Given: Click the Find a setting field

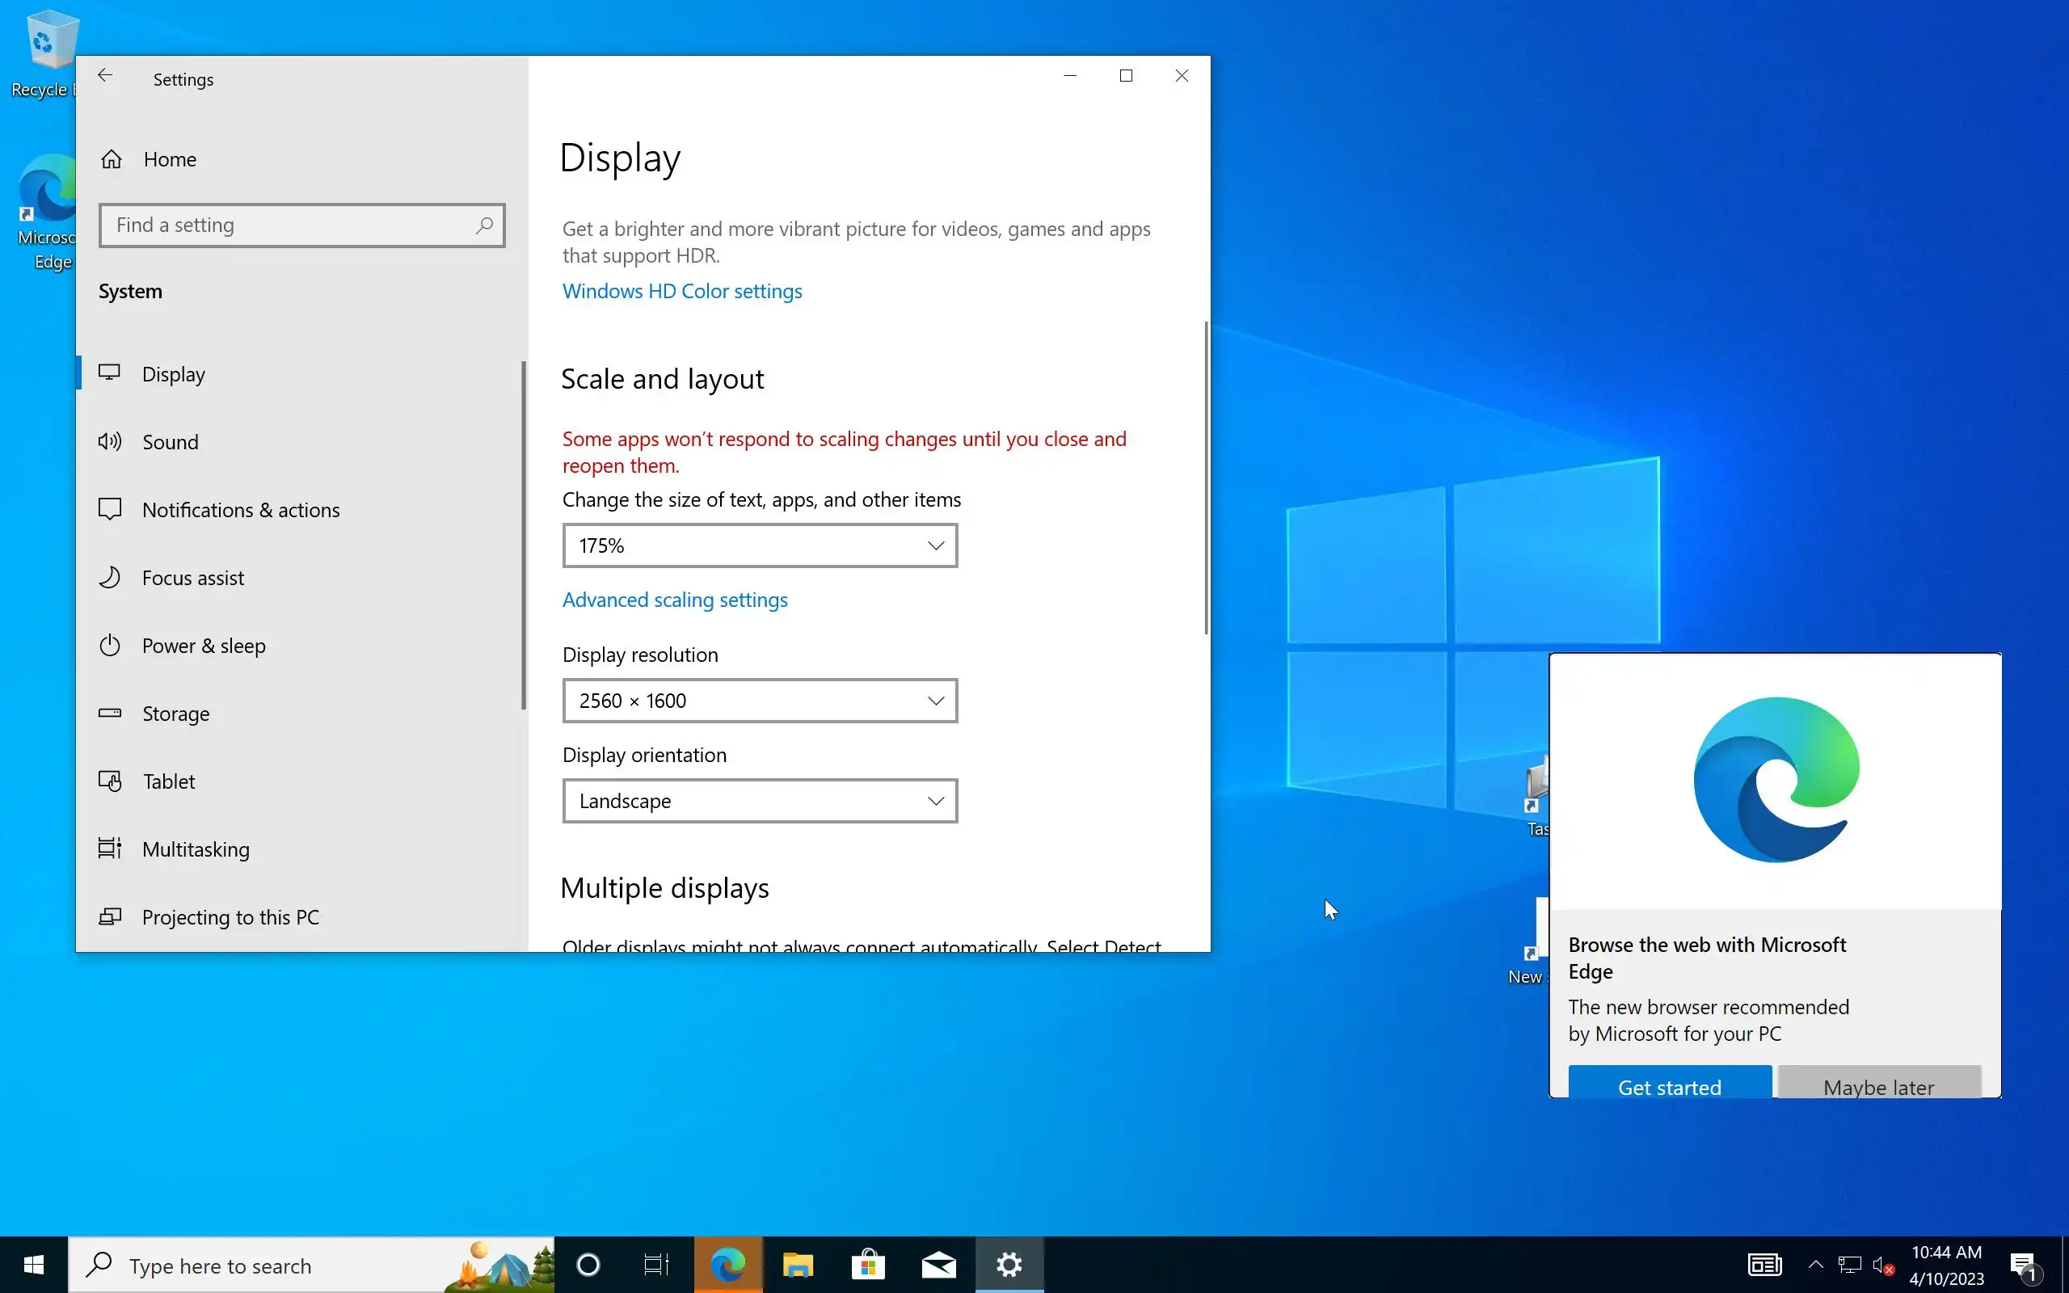Looking at the screenshot, I should (x=291, y=225).
